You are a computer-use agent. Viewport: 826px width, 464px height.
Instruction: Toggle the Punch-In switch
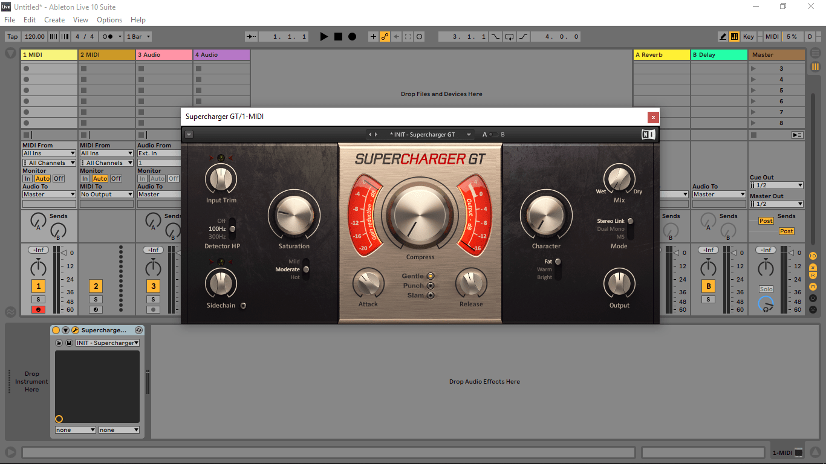pos(495,37)
